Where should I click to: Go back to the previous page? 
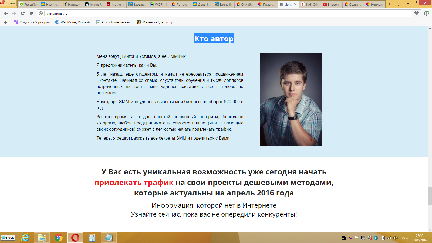click(6, 13)
